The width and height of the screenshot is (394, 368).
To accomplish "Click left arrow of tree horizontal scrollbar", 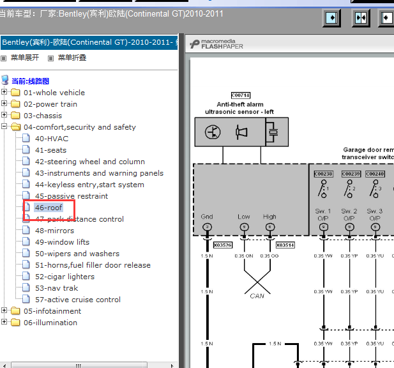I will (4, 365).
